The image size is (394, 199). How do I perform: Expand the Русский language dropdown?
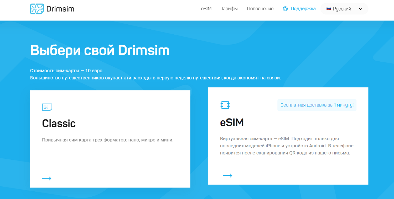coord(344,9)
